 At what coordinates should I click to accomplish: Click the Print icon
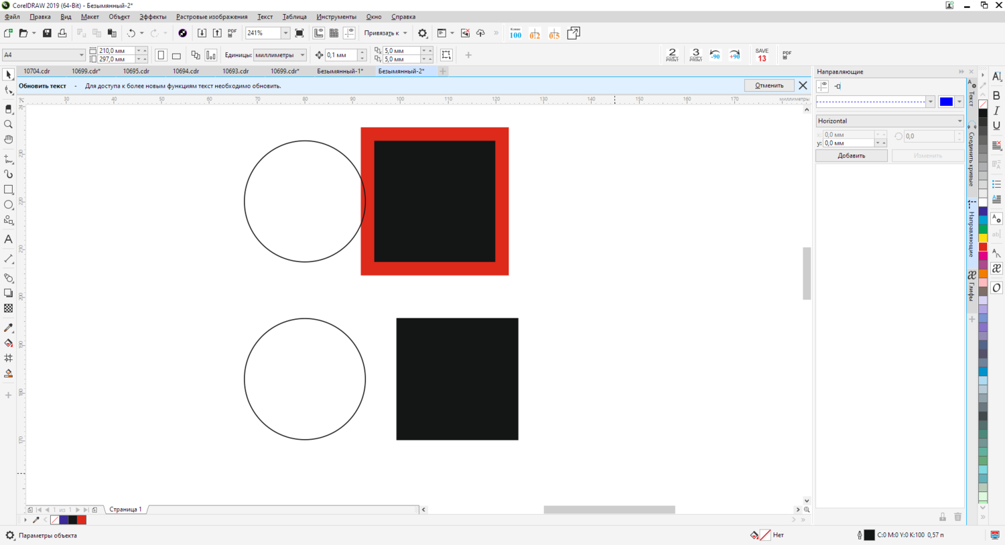(x=62, y=33)
